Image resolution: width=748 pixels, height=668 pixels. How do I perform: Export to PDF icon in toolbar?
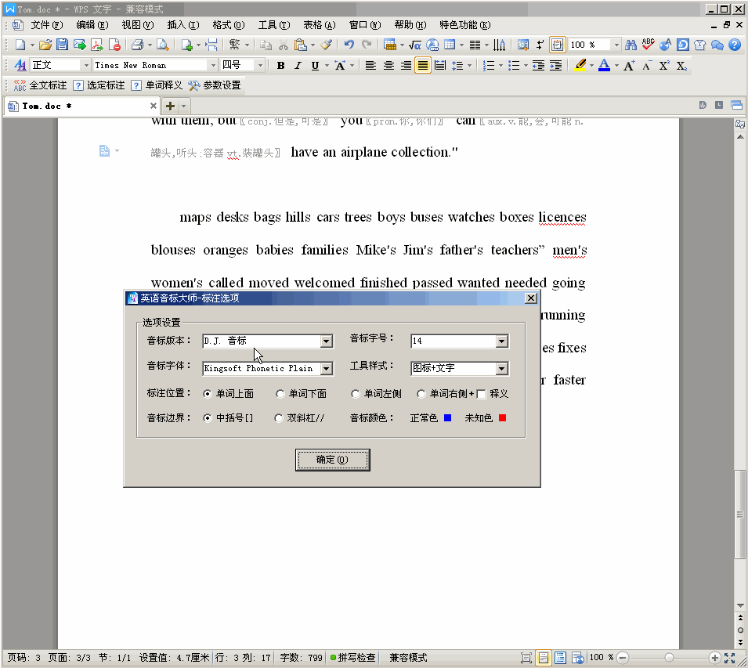point(97,45)
